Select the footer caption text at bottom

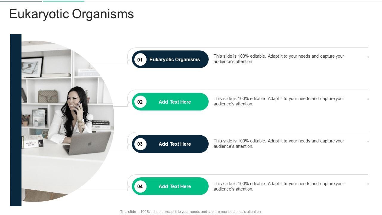pyautogui.click(x=191, y=212)
